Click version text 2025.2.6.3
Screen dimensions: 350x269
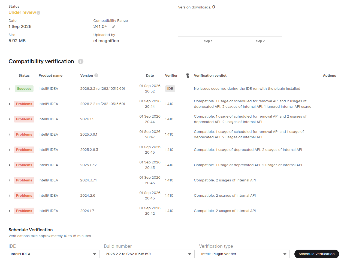(x=89, y=150)
